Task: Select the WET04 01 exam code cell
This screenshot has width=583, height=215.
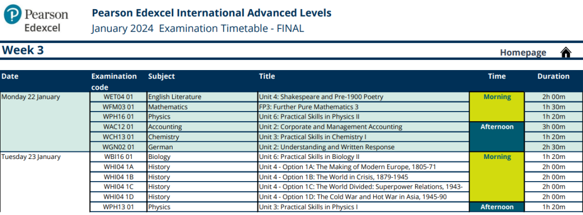Action: coord(118,97)
